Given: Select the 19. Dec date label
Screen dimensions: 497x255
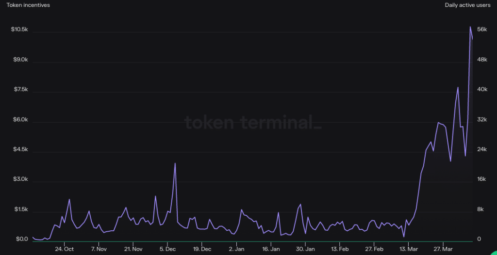Looking at the screenshot, I should pyautogui.click(x=202, y=249).
